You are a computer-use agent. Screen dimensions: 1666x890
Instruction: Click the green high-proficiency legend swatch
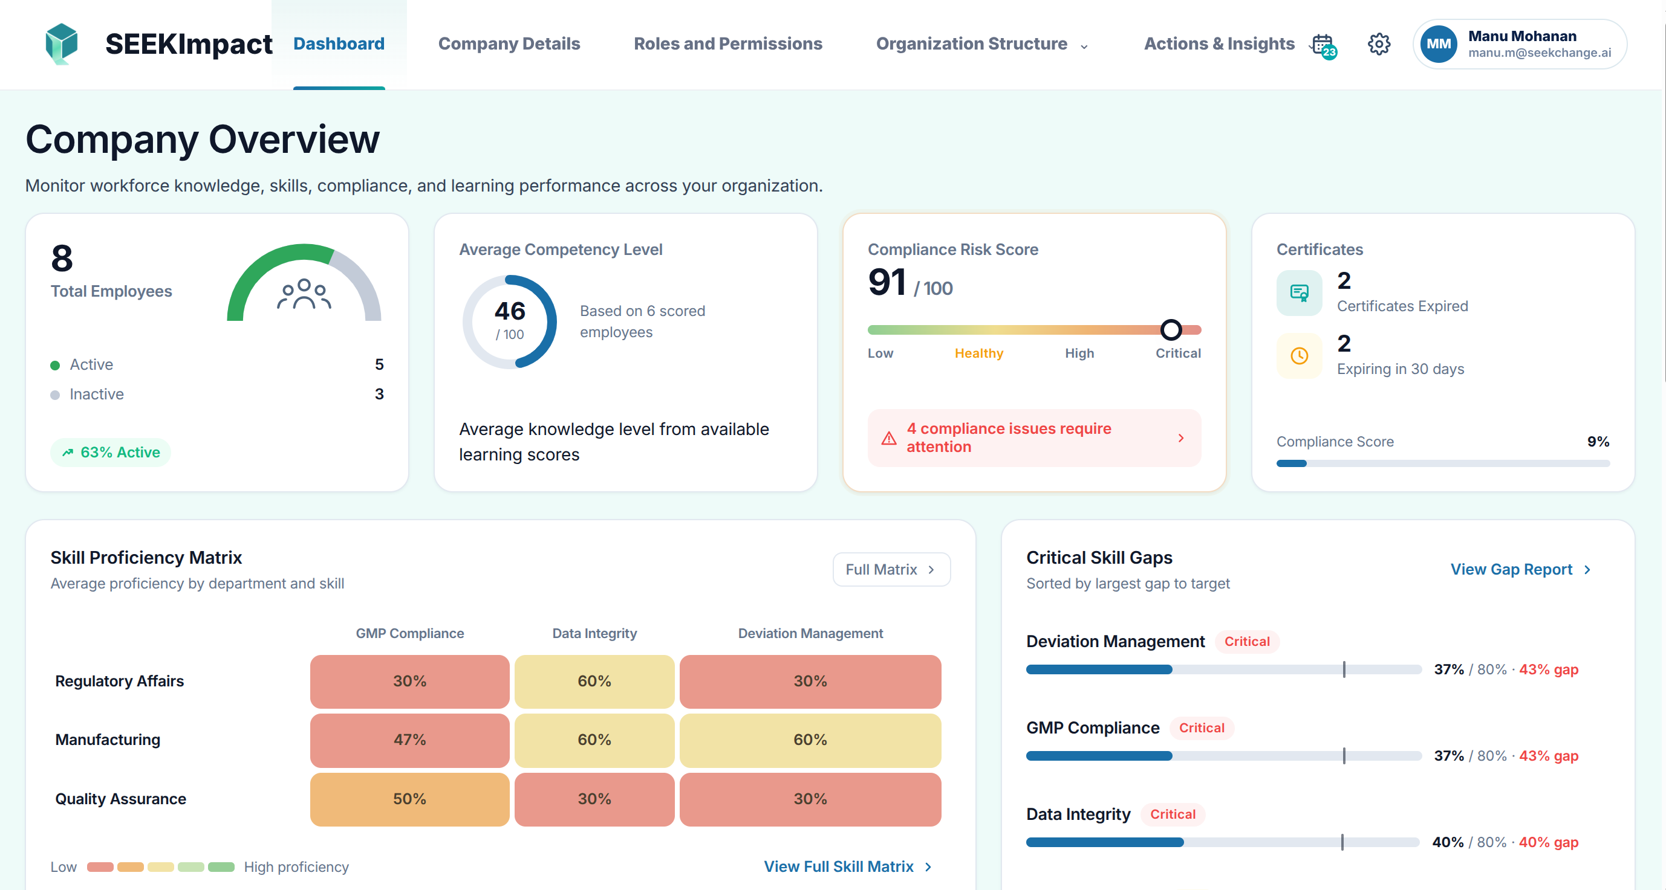pos(221,868)
